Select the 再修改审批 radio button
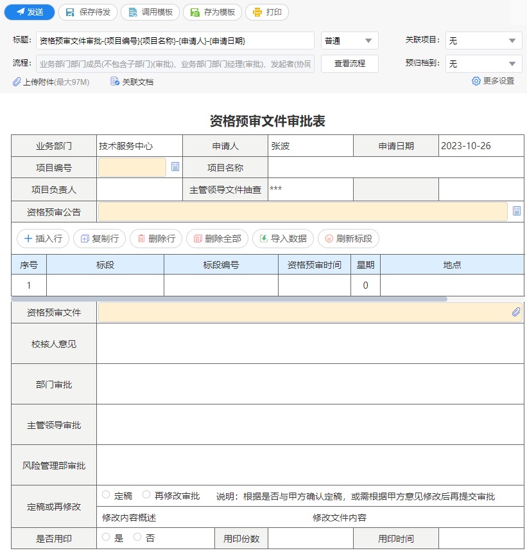Screen dimensions: 527x553 click(x=146, y=494)
